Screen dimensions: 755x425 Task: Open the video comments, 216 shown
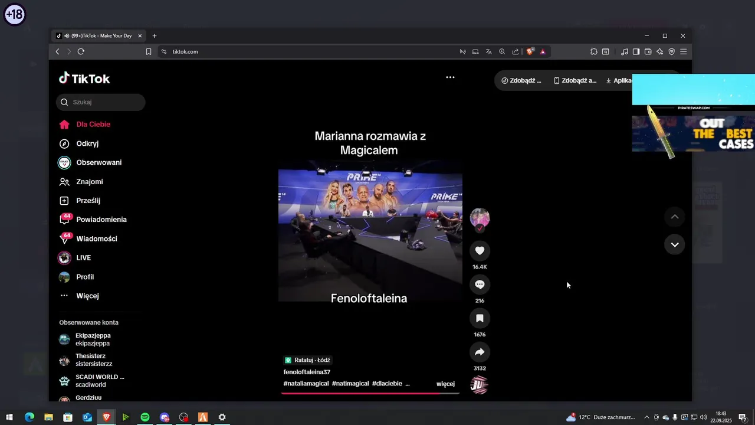pos(480,285)
